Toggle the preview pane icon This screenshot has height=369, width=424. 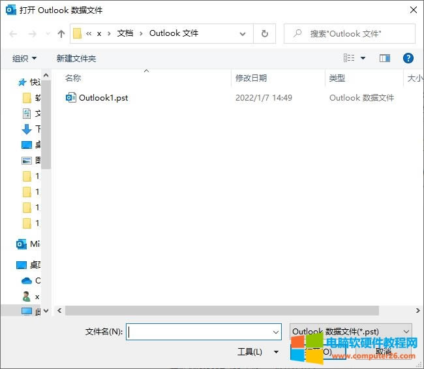click(384, 58)
